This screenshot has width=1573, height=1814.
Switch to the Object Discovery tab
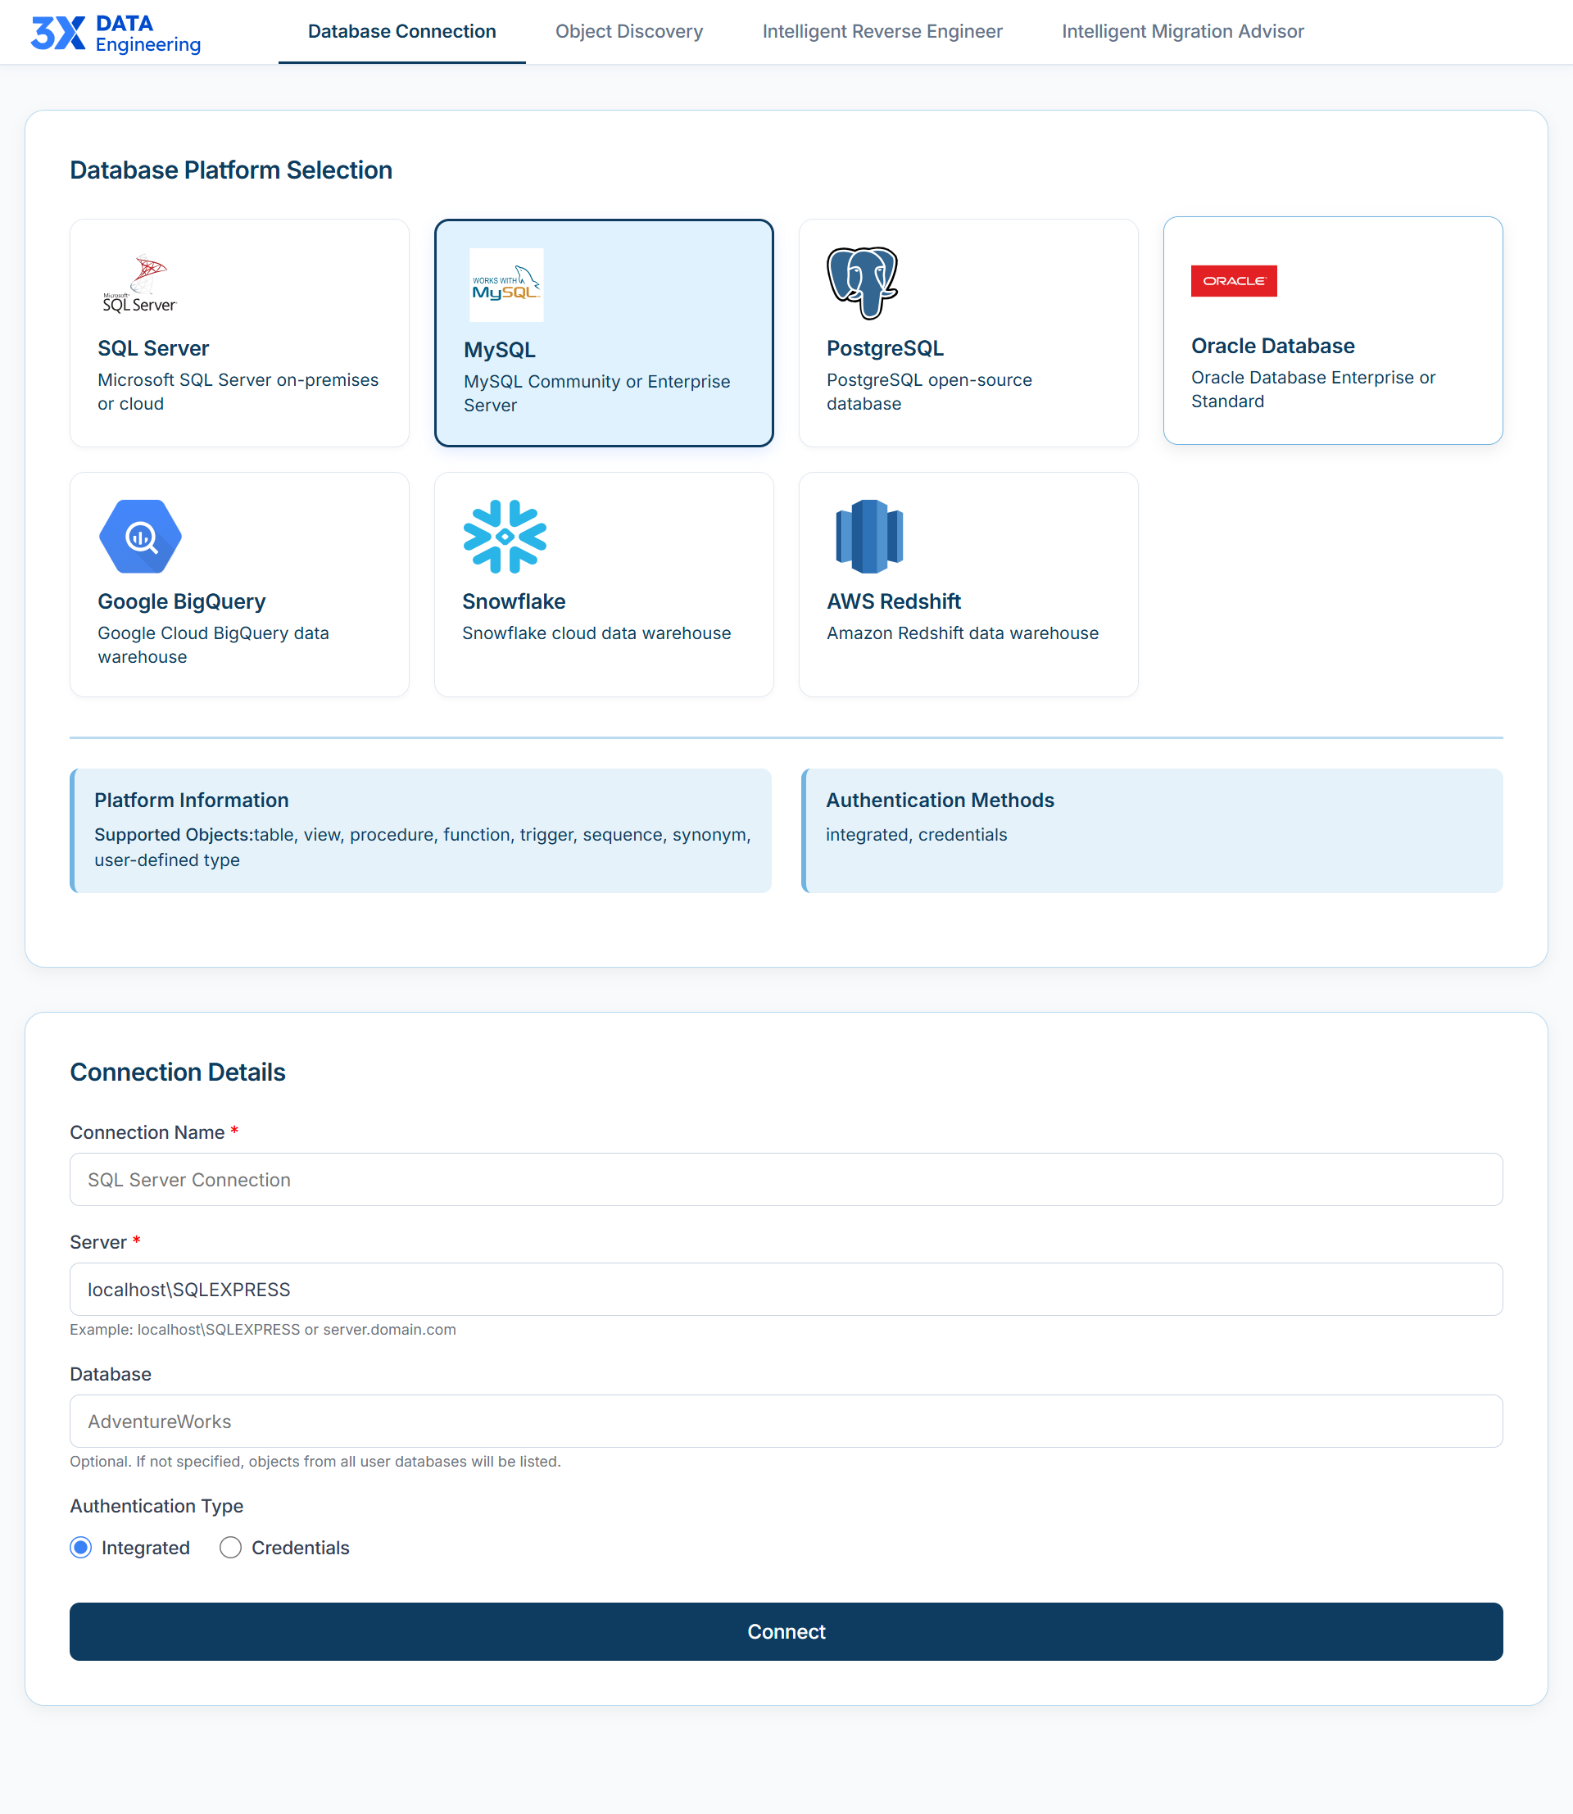629,32
